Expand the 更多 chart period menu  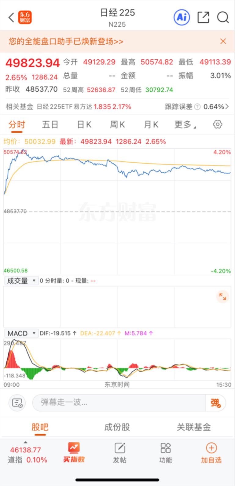(x=185, y=125)
